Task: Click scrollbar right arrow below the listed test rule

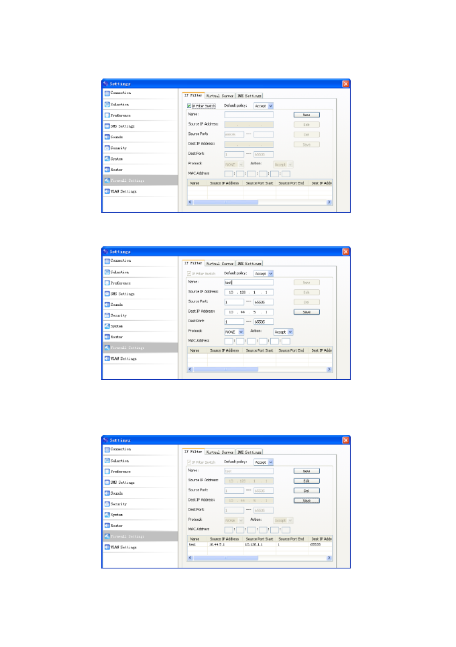Action: [329, 558]
